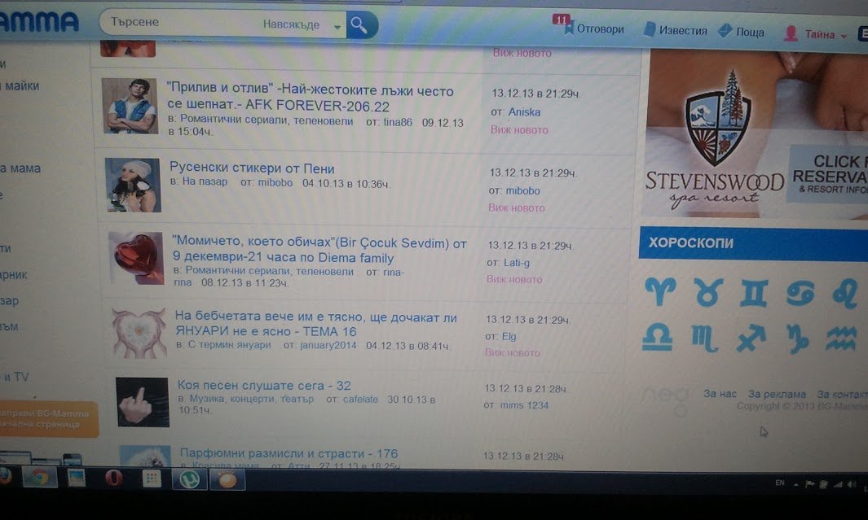Click the Коя песен слушате avatar
This screenshot has height=520, width=868.
click(143, 402)
